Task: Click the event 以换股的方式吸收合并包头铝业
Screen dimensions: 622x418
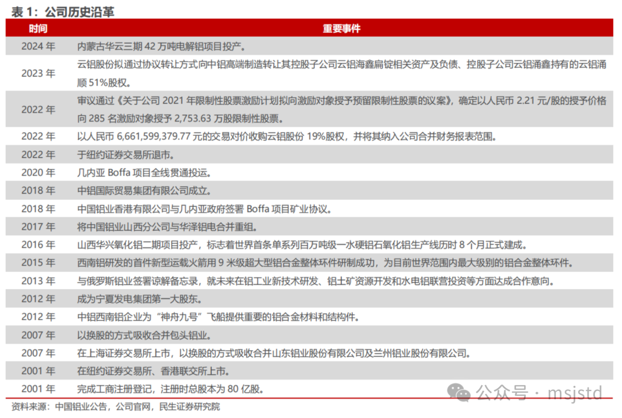Action: [x=144, y=335]
